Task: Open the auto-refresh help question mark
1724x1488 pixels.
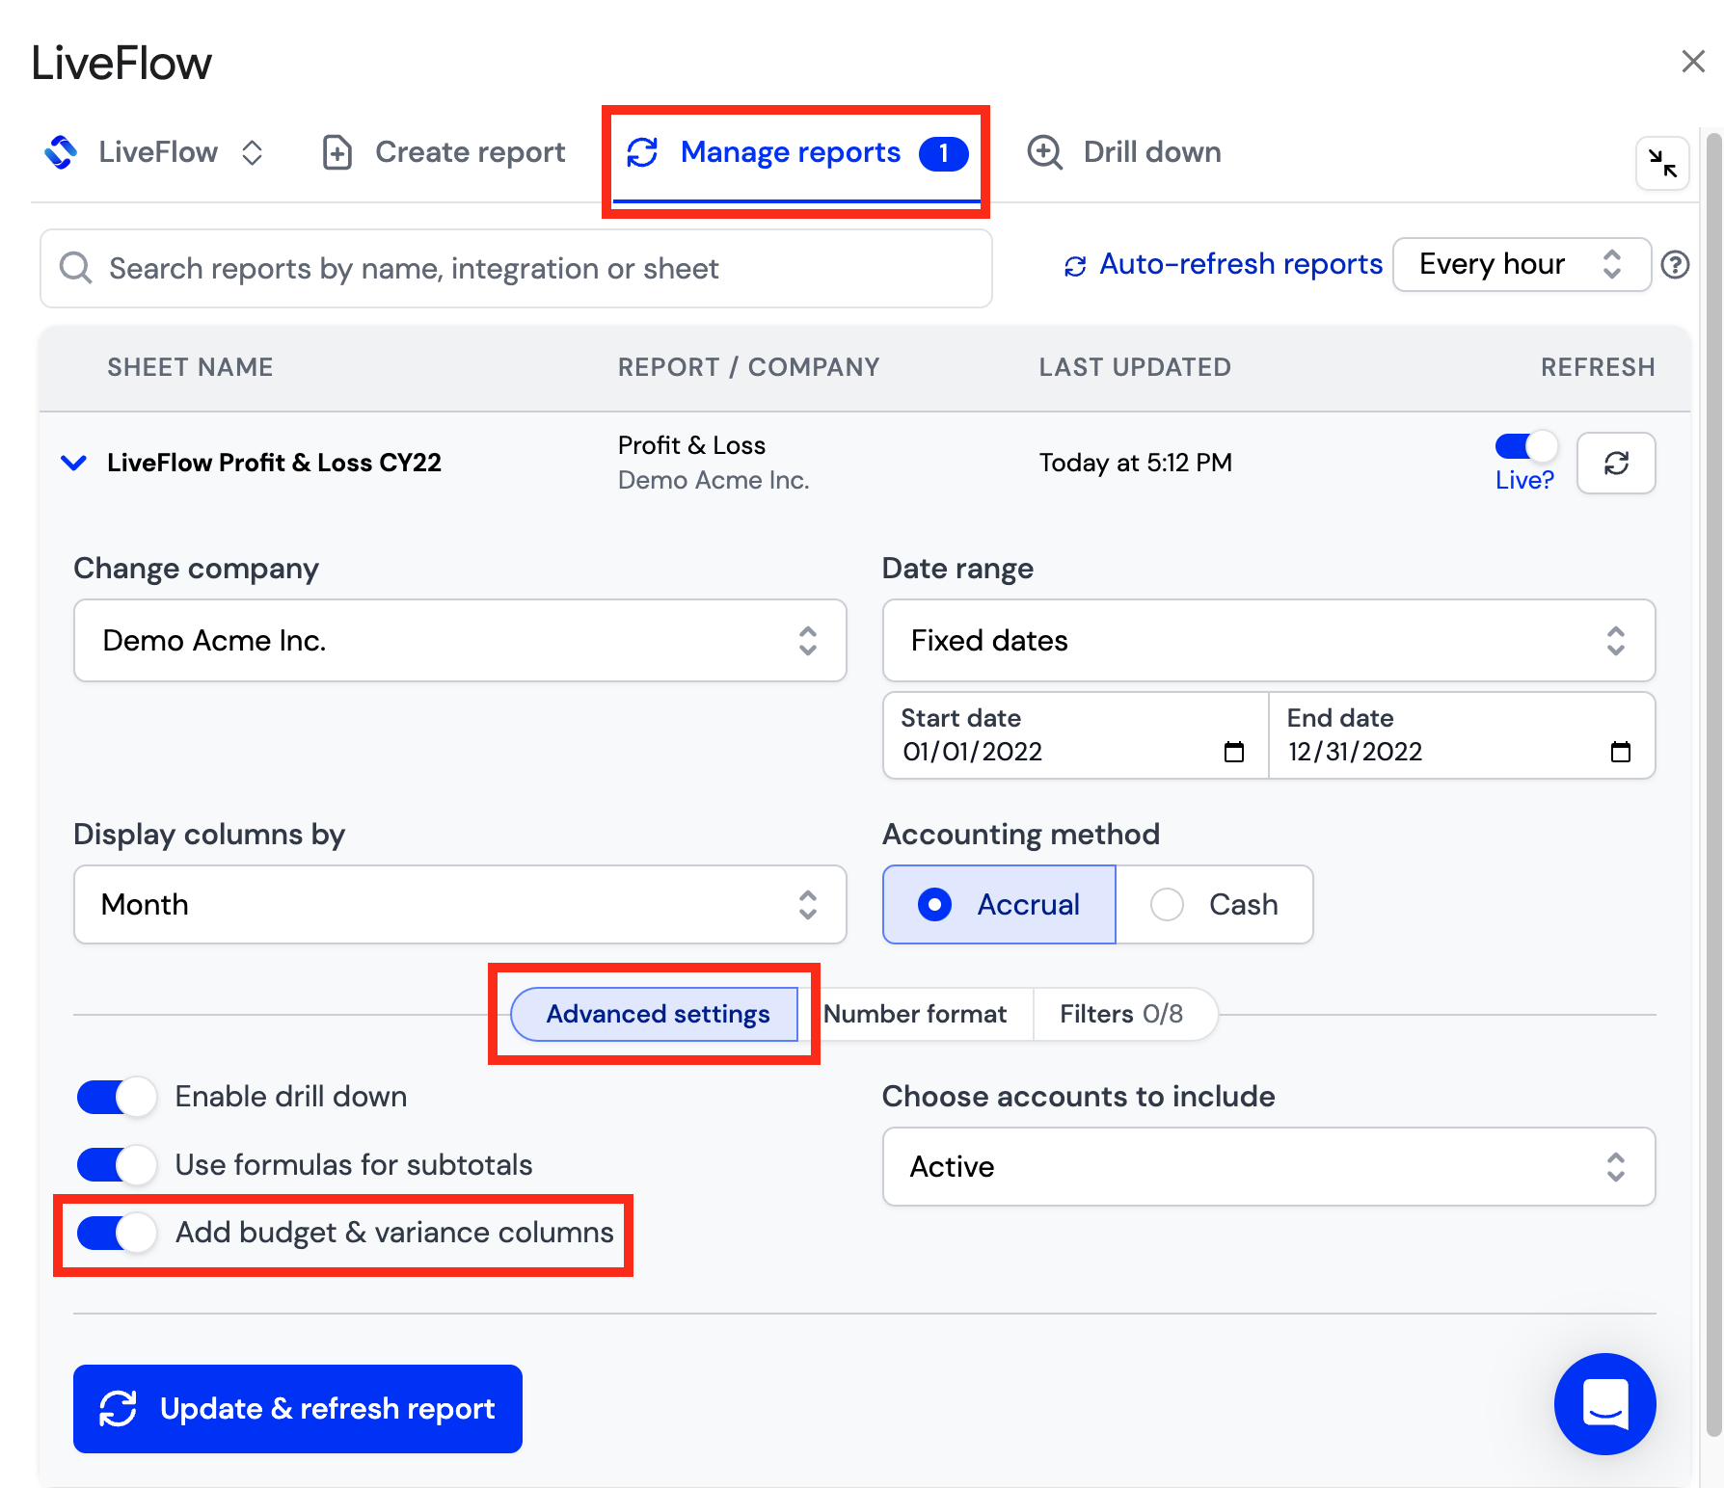Action: point(1675,264)
